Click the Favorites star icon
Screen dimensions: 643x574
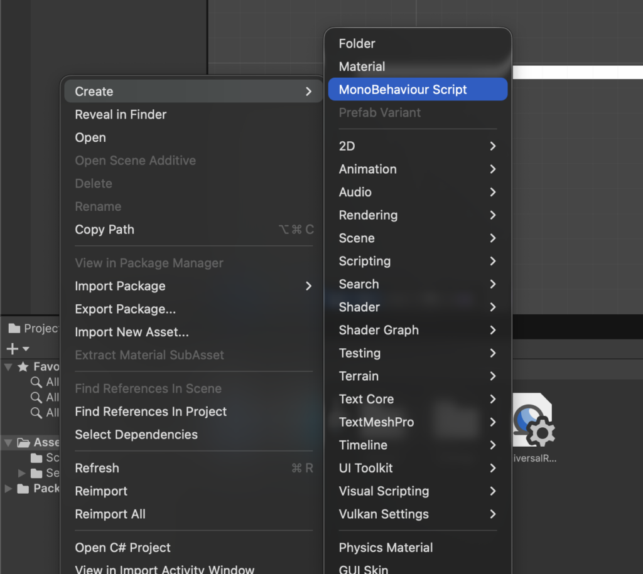point(23,367)
